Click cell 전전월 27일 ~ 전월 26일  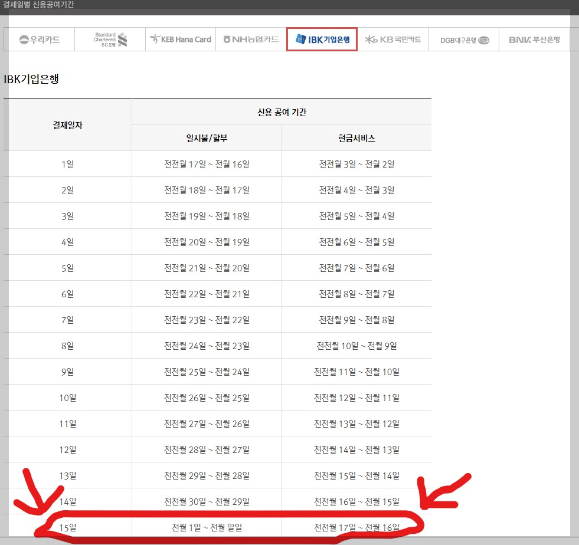pyautogui.click(x=207, y=423)
